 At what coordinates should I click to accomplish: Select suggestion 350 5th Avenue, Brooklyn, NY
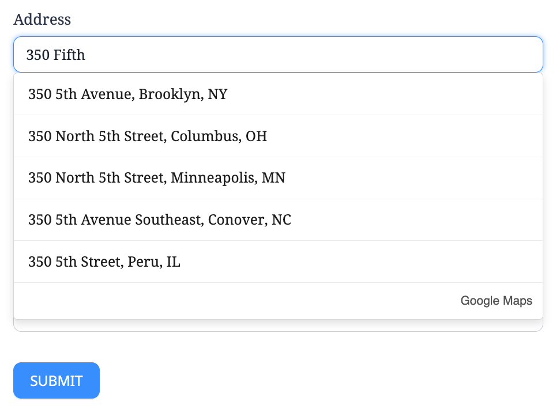(x=278, y=94)
